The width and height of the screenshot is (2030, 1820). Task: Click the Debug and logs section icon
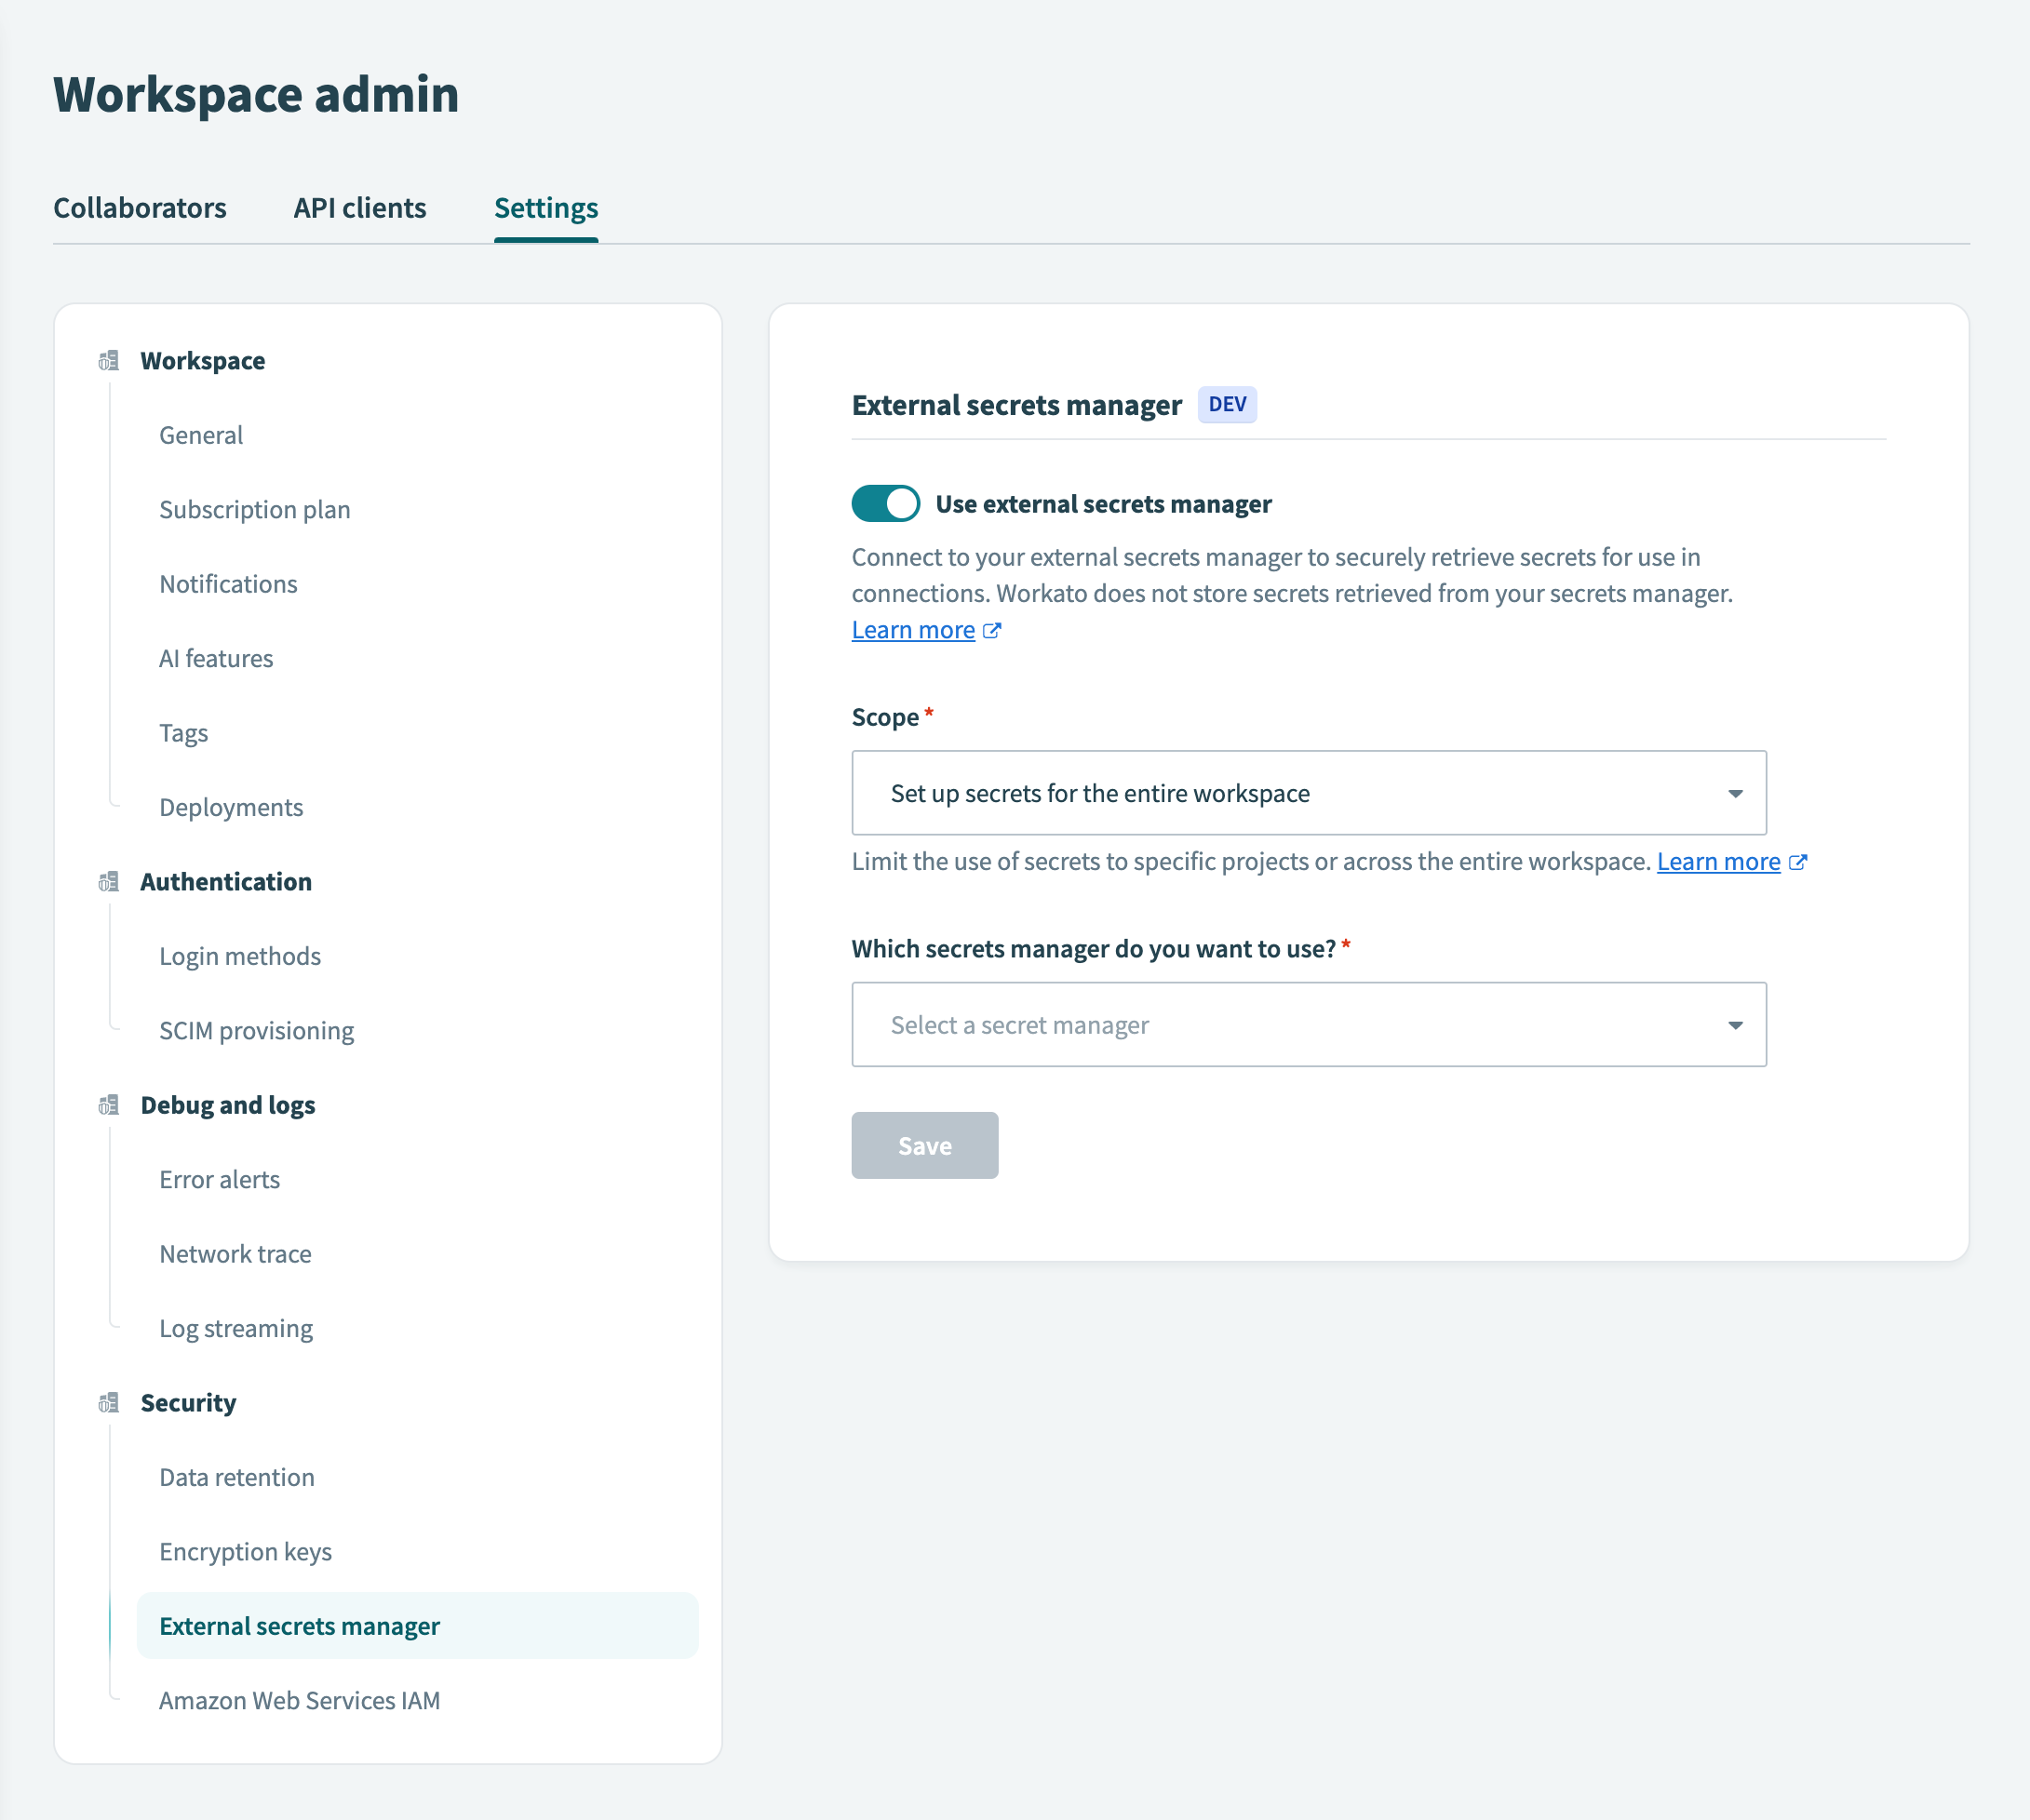pos(108,1105)
